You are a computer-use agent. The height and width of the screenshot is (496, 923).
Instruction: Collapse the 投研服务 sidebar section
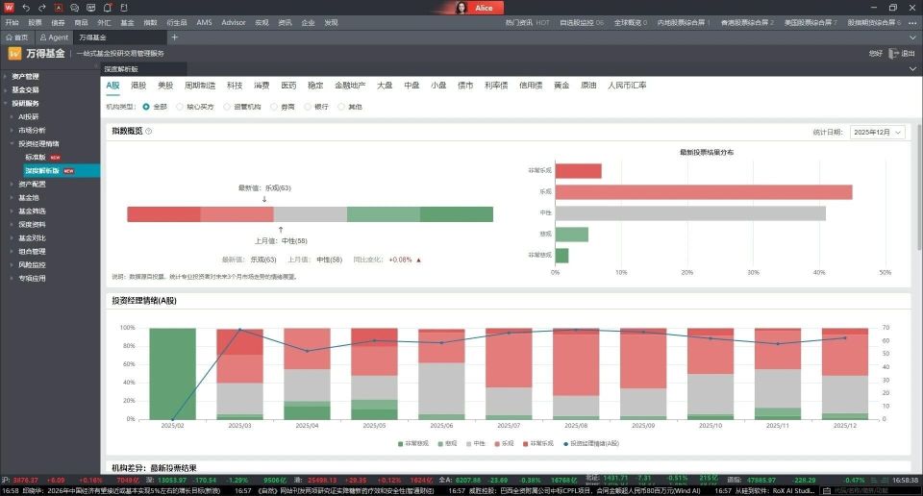click(5, 104)
